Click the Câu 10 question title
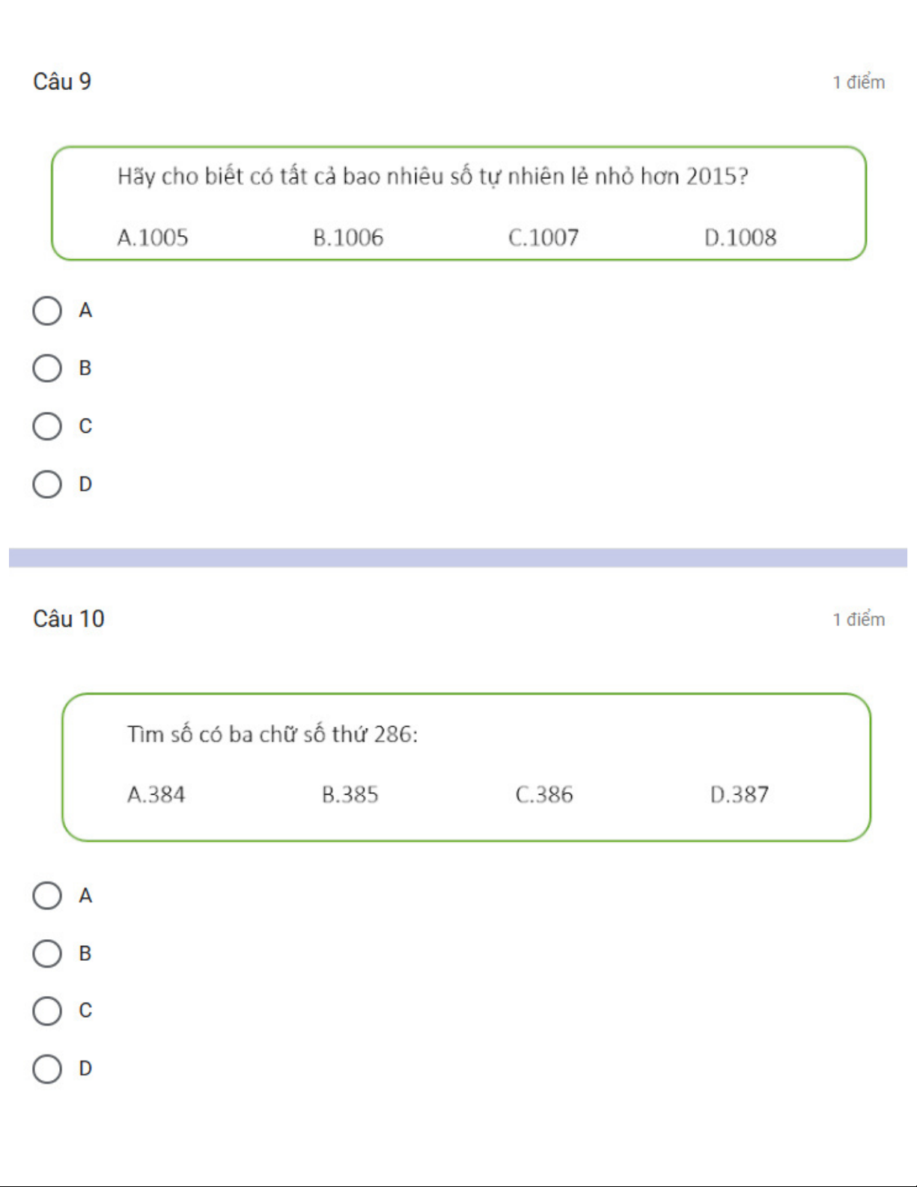The height and width of the screenshot is (1187, 917). coord(69,619)
